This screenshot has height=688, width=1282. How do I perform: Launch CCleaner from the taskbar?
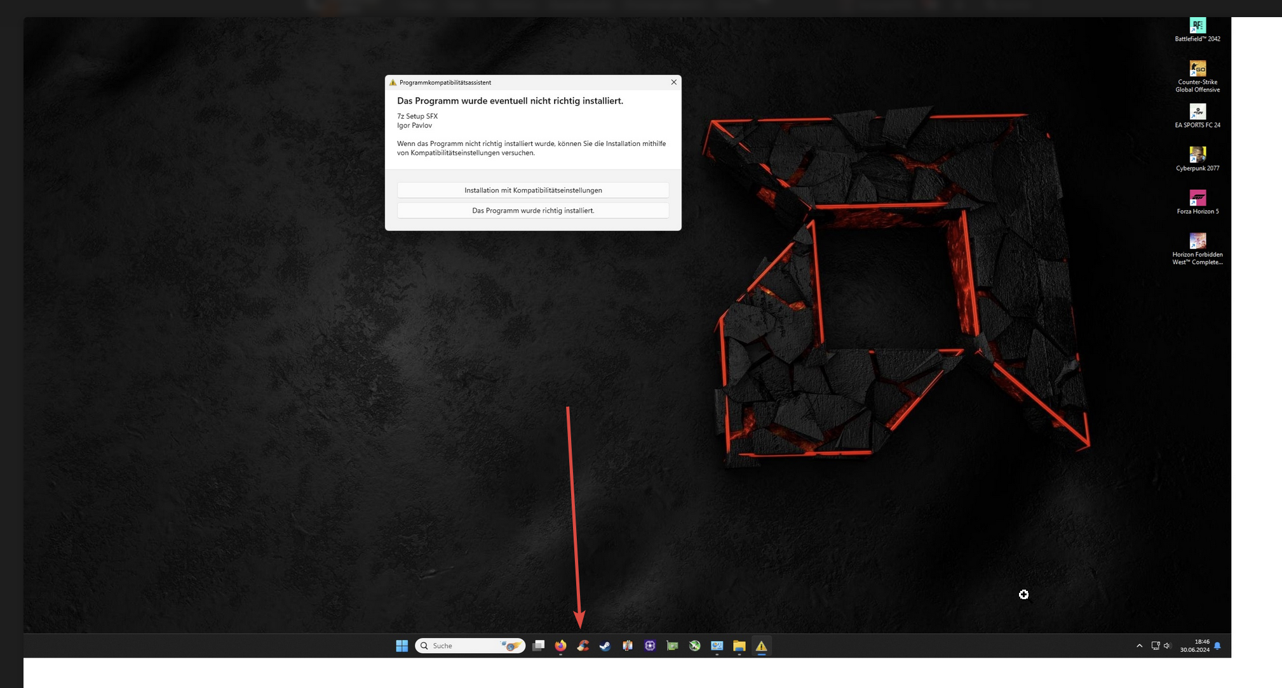583,646
